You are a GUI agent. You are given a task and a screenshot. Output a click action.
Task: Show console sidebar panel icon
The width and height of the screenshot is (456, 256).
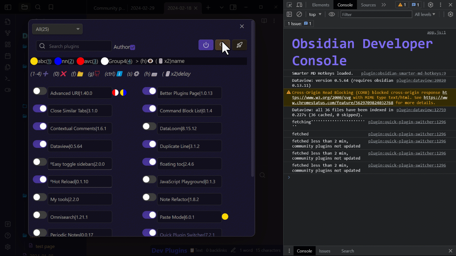click(x=289, y=14)
